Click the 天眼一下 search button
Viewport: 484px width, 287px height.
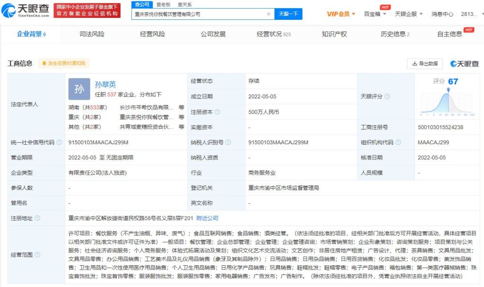point(288,14)
